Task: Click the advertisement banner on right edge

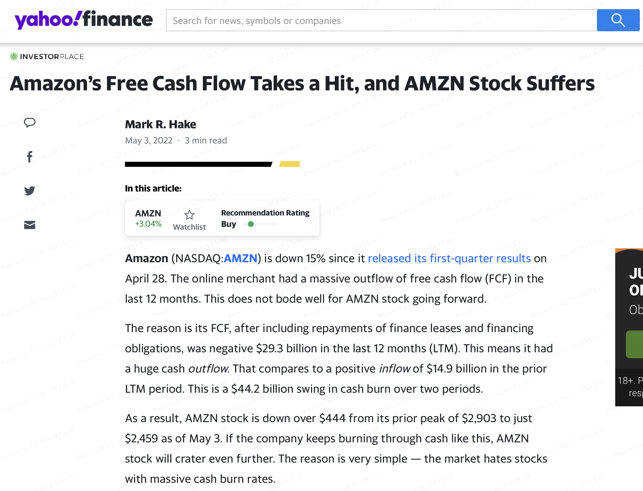Action: point(629,327)
